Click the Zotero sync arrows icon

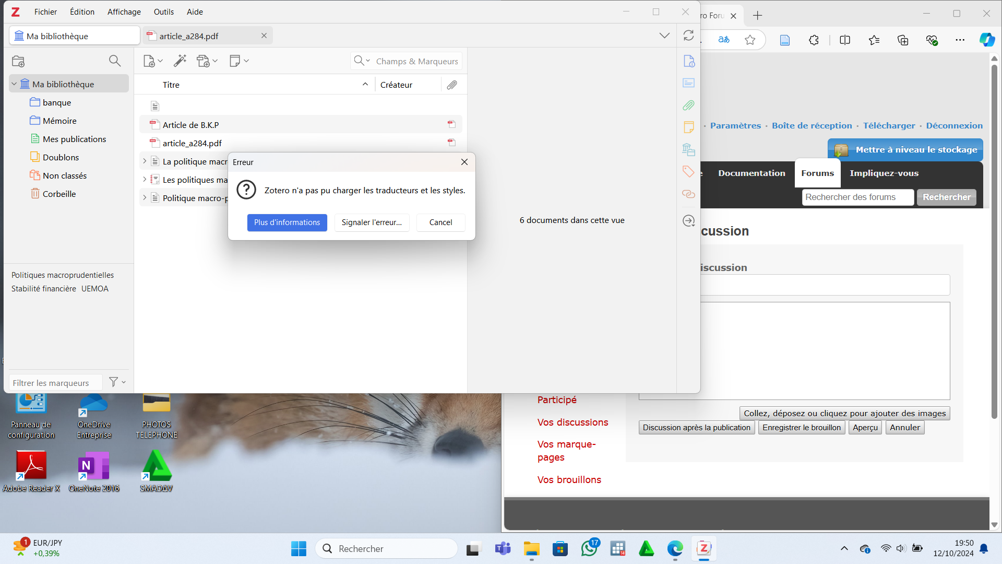pyautogui.click(x=688, y=35)
